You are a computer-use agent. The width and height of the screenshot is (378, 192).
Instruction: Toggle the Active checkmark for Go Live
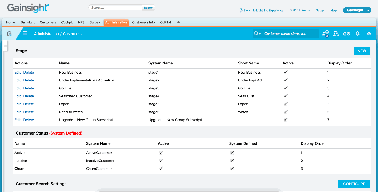point(285,88)
